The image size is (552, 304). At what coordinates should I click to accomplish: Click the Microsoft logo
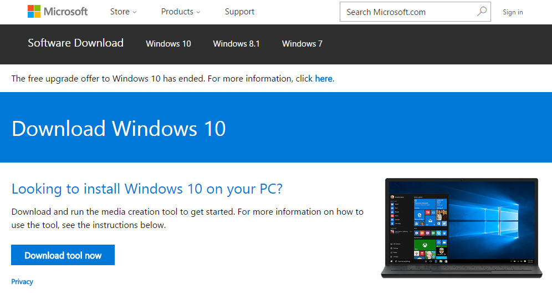click(x=58, y=12)
